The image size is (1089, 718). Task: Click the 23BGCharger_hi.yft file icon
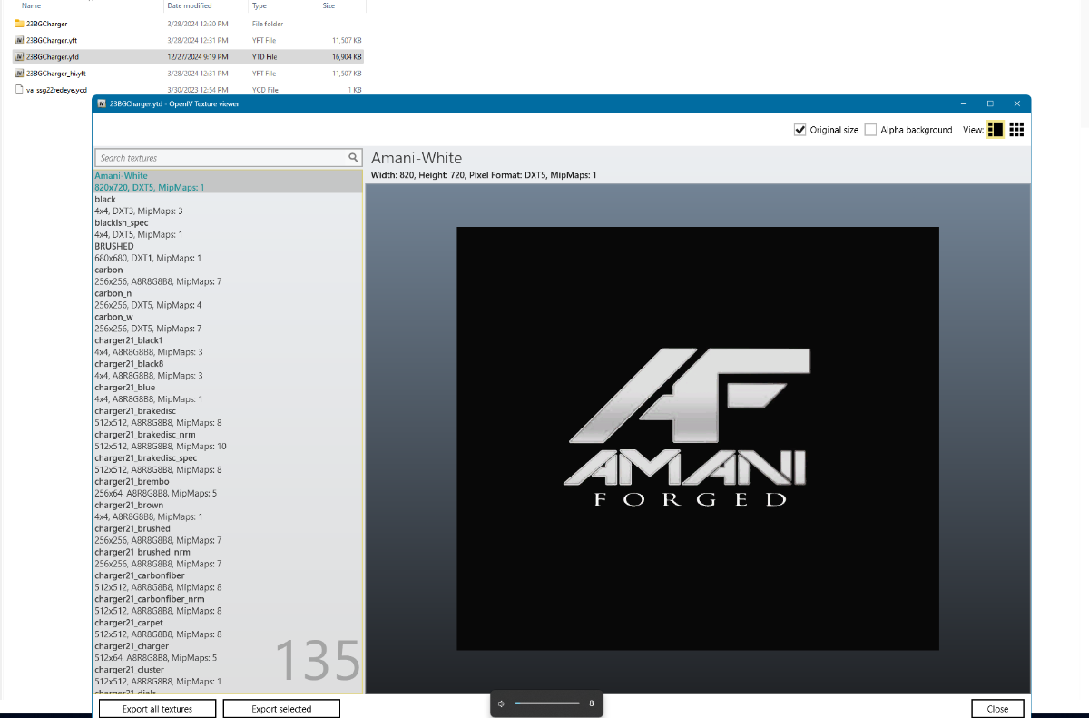(x=19, y=74)
